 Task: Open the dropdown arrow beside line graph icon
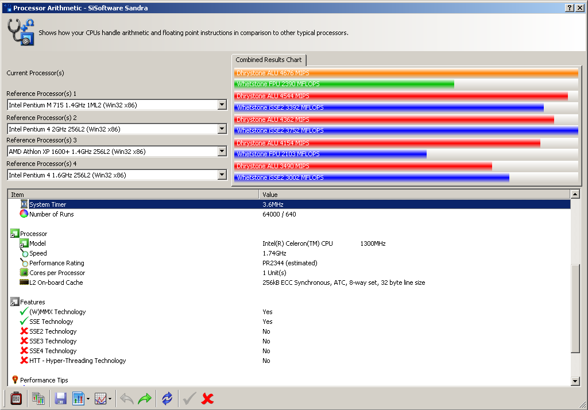pos(110,399)
